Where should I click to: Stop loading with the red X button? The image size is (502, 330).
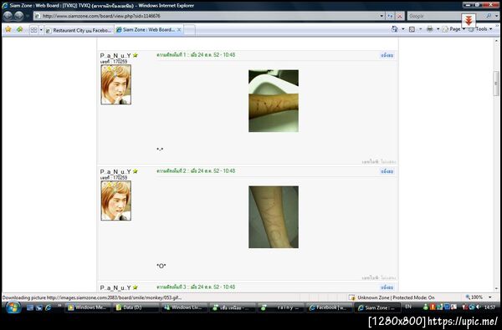(x=400, y=16)
